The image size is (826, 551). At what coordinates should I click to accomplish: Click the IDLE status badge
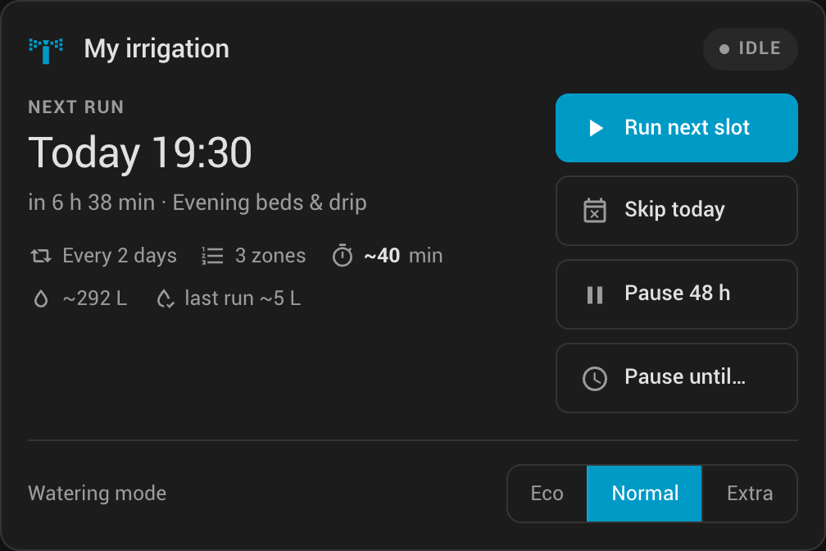coord(750,49)
